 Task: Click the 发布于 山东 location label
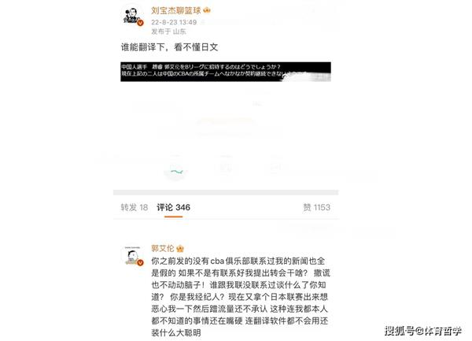(x=168, y=32)
